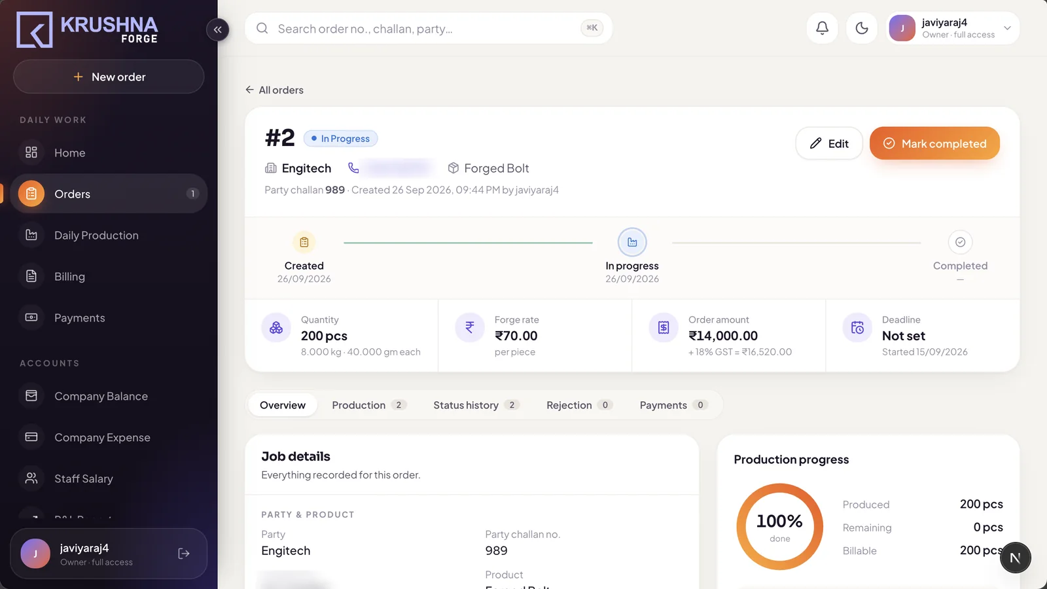Viewport: 1047px width, 589px height.
Task: Open Daily Production page
Action: point(109,235)
